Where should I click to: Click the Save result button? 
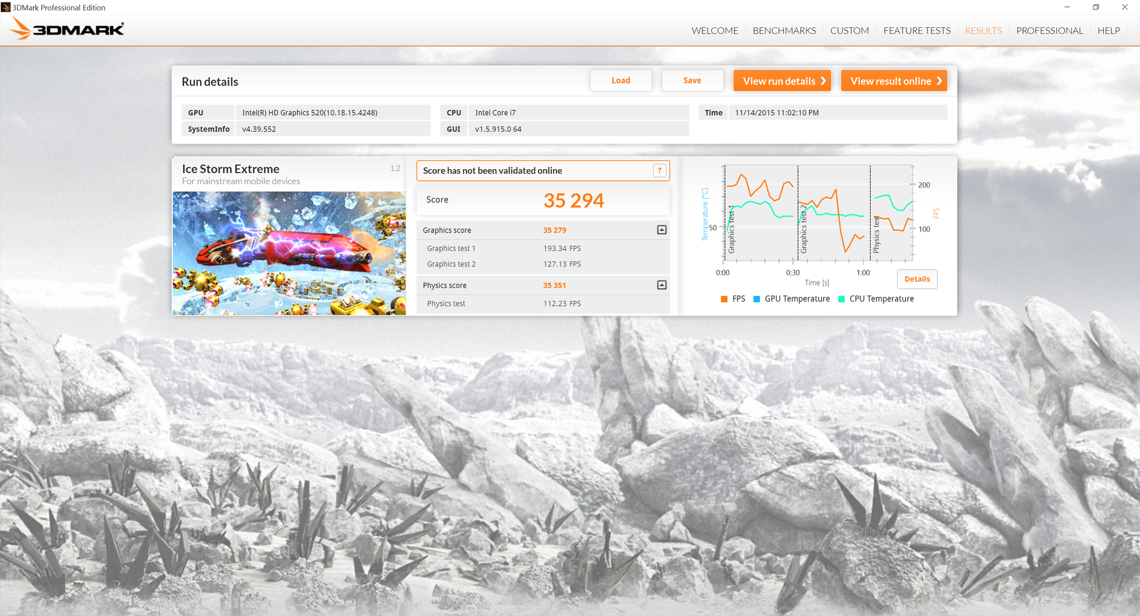(x=692, y=81)
